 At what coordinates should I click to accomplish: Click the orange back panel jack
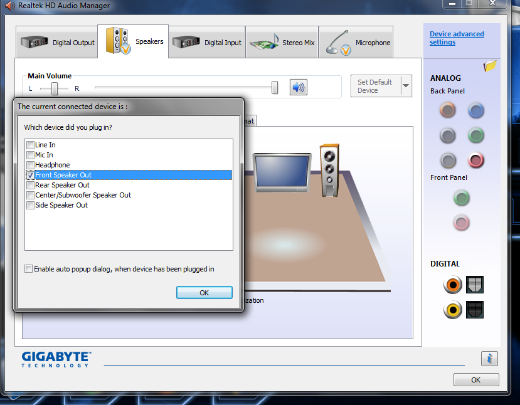[447, 110]
